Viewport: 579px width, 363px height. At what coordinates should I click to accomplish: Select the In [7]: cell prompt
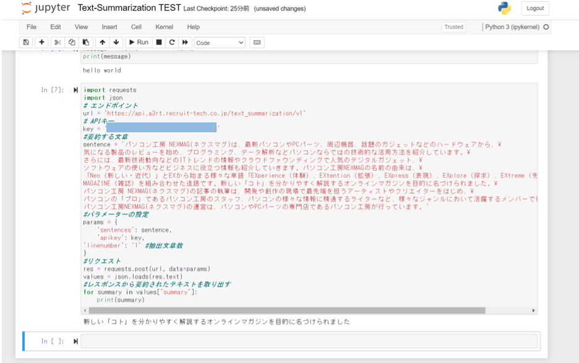53,90
